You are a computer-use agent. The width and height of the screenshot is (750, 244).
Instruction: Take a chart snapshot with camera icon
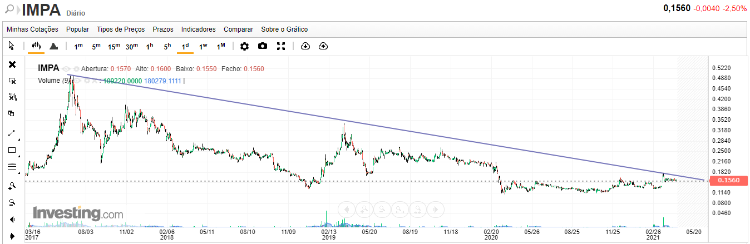pyautogui.click(x=263, y=46)
